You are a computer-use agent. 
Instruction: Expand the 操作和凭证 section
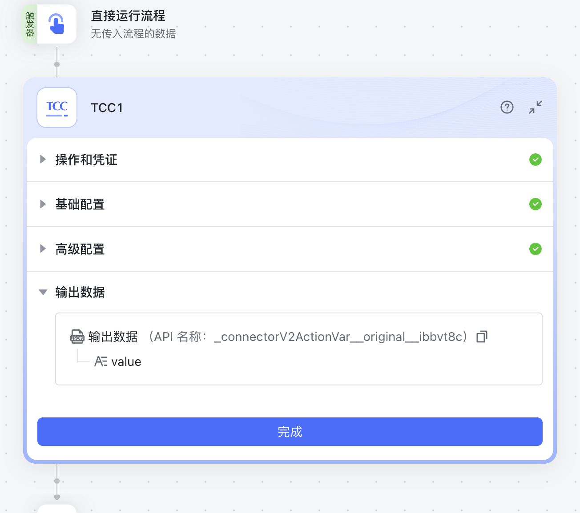[x=43, y=159]
